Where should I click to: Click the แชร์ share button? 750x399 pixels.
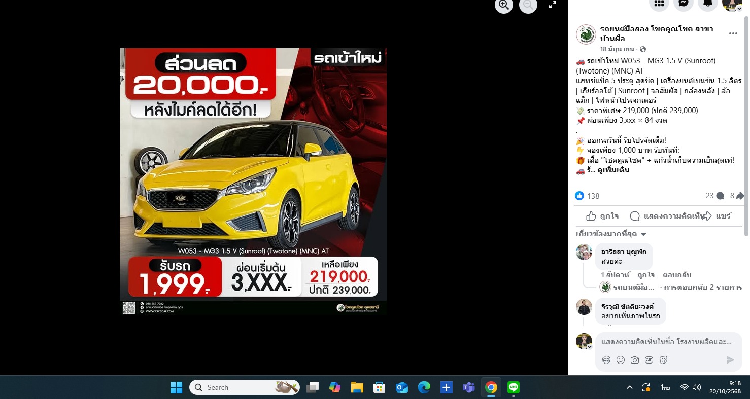point(718,216)
